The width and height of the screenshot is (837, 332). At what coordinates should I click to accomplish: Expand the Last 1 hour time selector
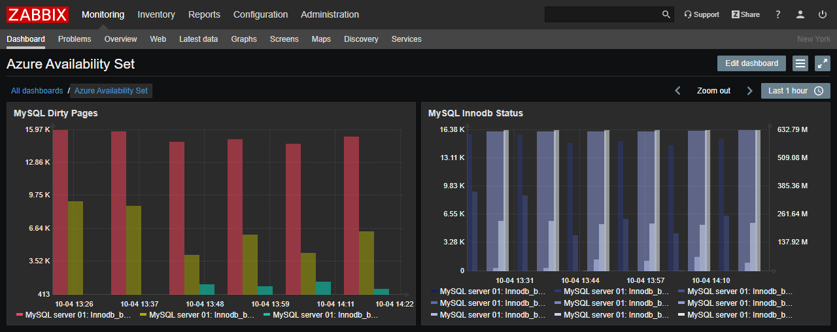point(796,91)
